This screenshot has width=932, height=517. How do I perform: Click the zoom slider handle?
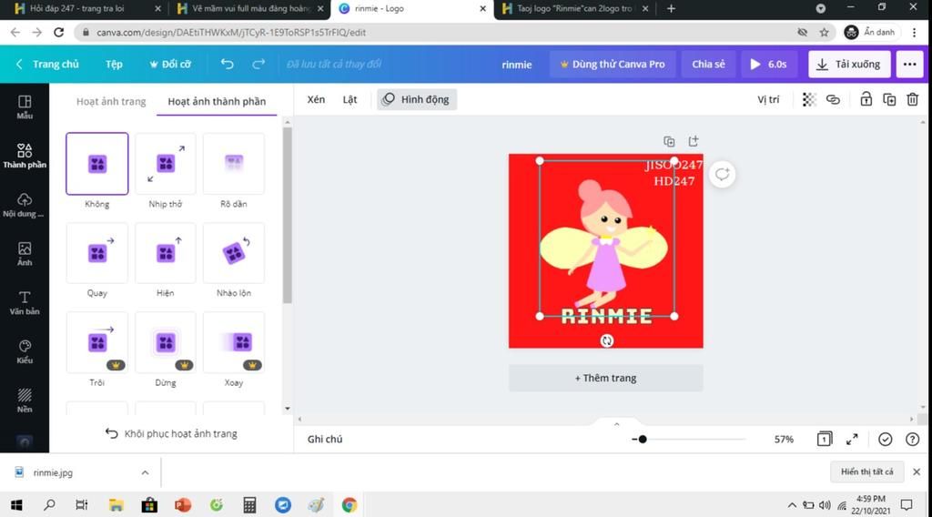click(643, 439)
